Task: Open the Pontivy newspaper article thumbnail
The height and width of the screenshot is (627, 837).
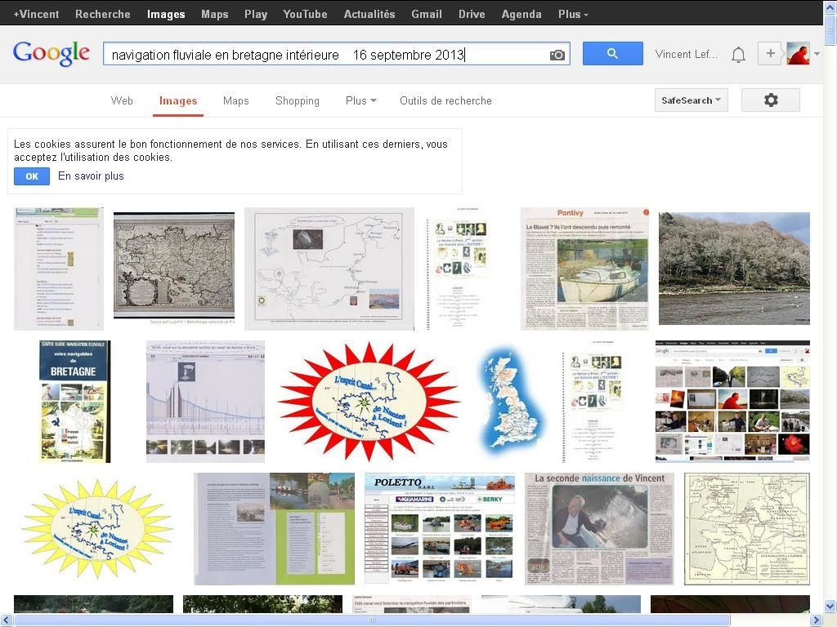Action: [x=585, y=269]
